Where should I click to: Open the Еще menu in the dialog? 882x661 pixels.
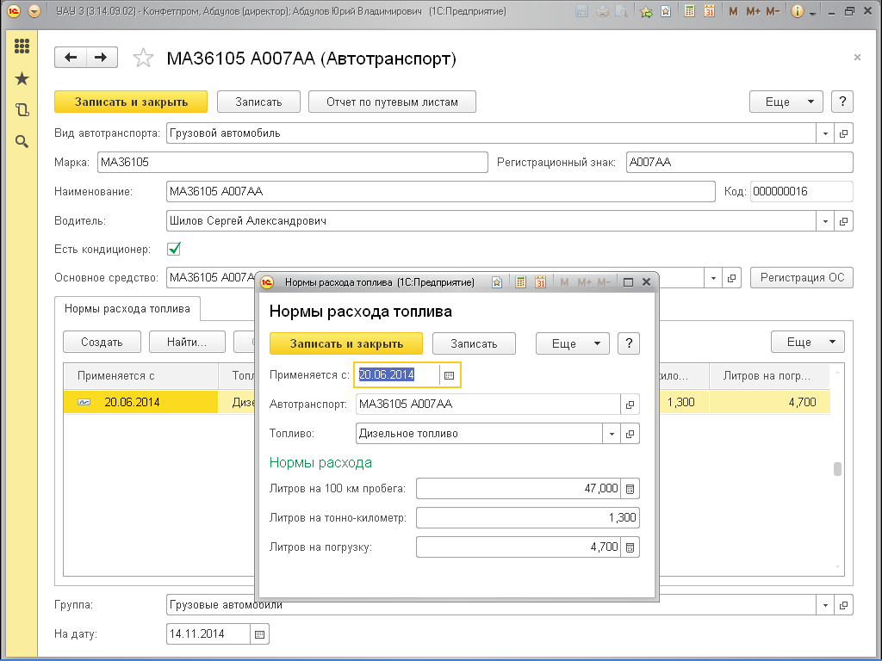[572, 343]
